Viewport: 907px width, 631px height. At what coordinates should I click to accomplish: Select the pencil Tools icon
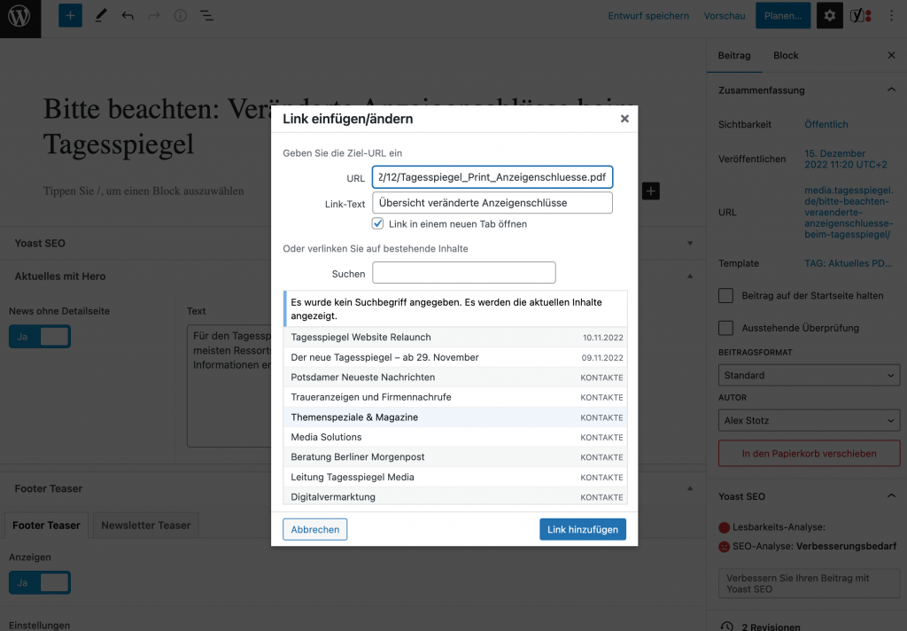(x=101, y=16)
